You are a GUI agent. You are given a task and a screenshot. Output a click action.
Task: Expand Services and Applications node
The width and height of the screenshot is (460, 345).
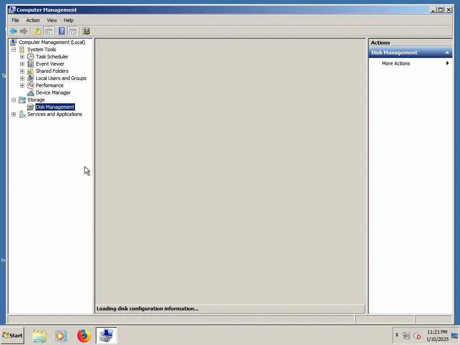tap(14, 114)
